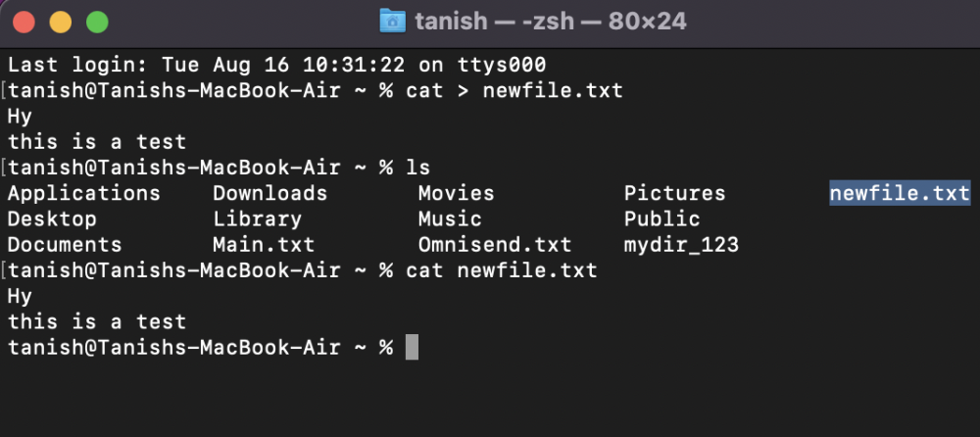Click the Movies directory name
Image resolution: width=980 pixels, height=437 pixels.
(x=456, y=193)
